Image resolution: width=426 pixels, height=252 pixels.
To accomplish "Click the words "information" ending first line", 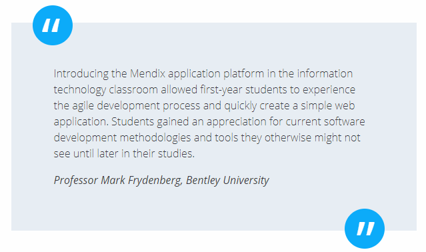I will [x=325, y=73].
